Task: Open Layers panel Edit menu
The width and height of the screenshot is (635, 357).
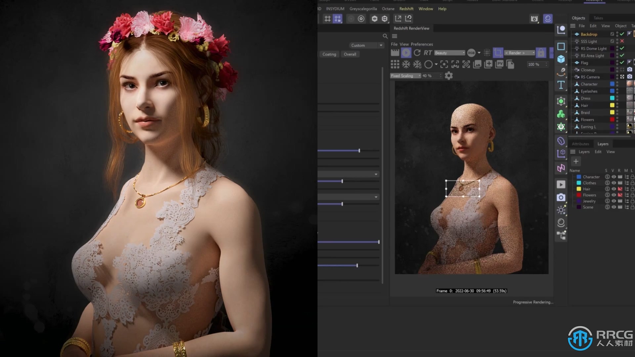Action: pos(598,152)
